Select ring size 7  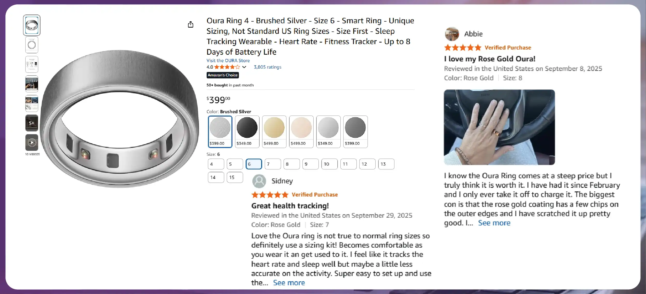coord(273,164)
